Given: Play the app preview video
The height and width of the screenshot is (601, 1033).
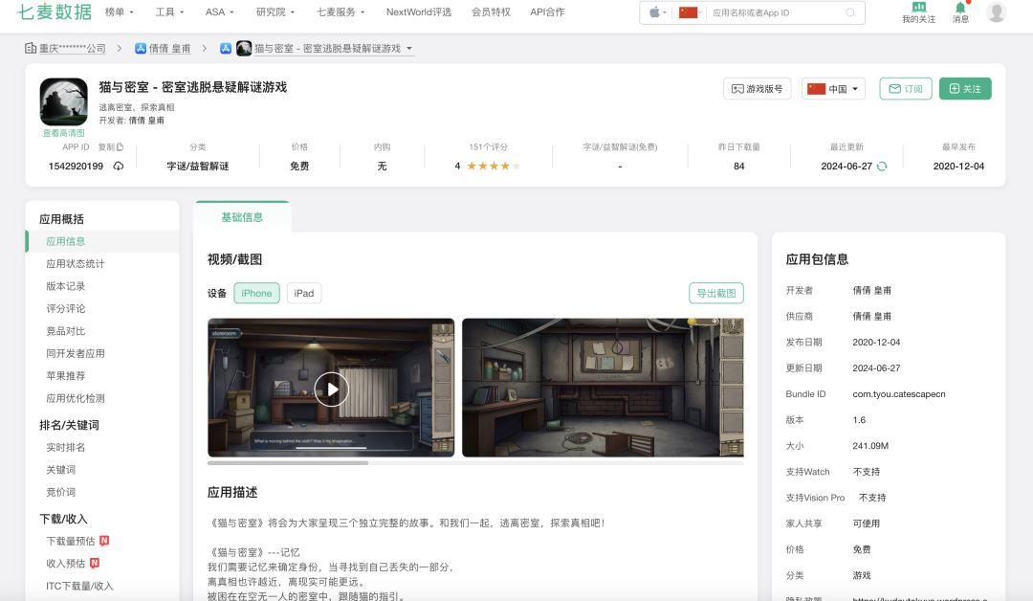Looking at the screenshot, I should [331, 390].
